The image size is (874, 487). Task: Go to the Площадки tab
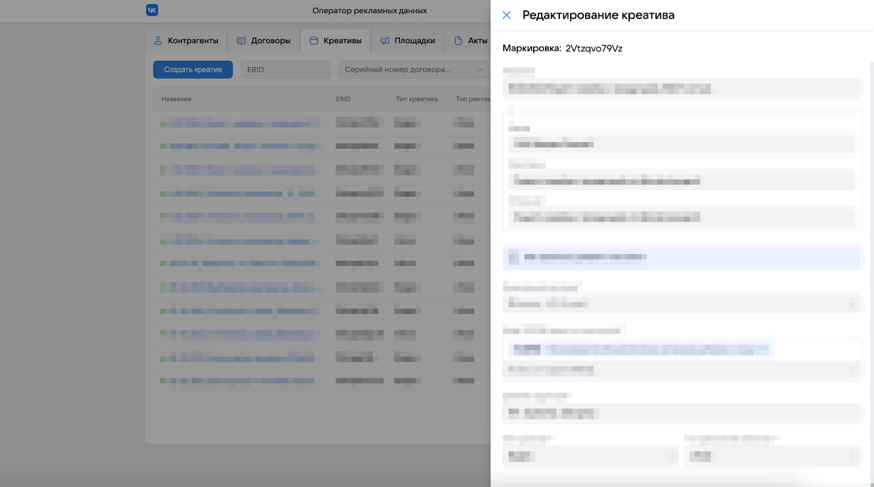coord(408,40)
